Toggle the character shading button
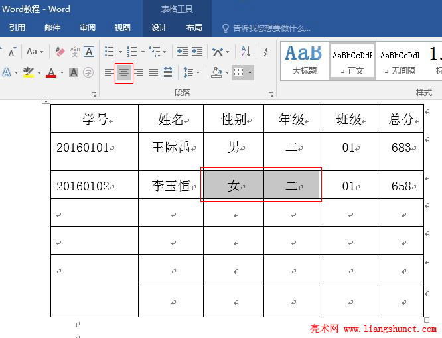The height and width of the screenshot is (338, 442). (74, 72)
